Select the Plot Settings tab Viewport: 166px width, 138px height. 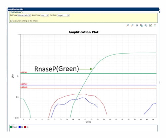point(16,12)
